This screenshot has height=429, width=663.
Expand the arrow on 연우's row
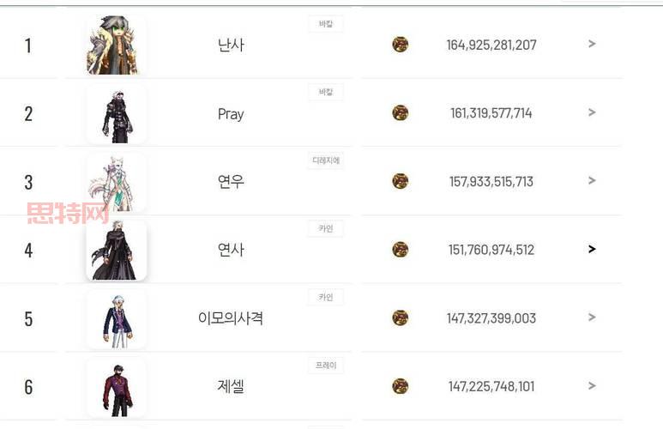(592, 181)
